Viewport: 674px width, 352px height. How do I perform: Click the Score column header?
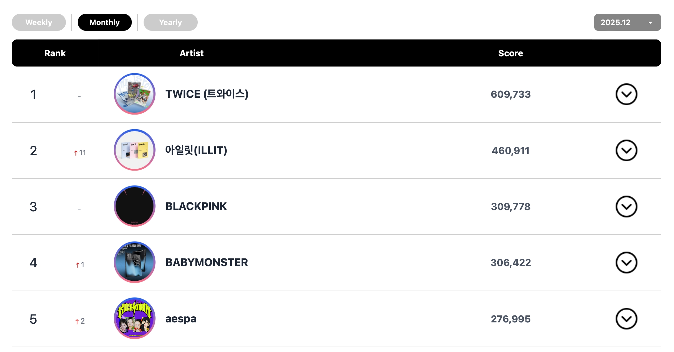tap(510, 53)
